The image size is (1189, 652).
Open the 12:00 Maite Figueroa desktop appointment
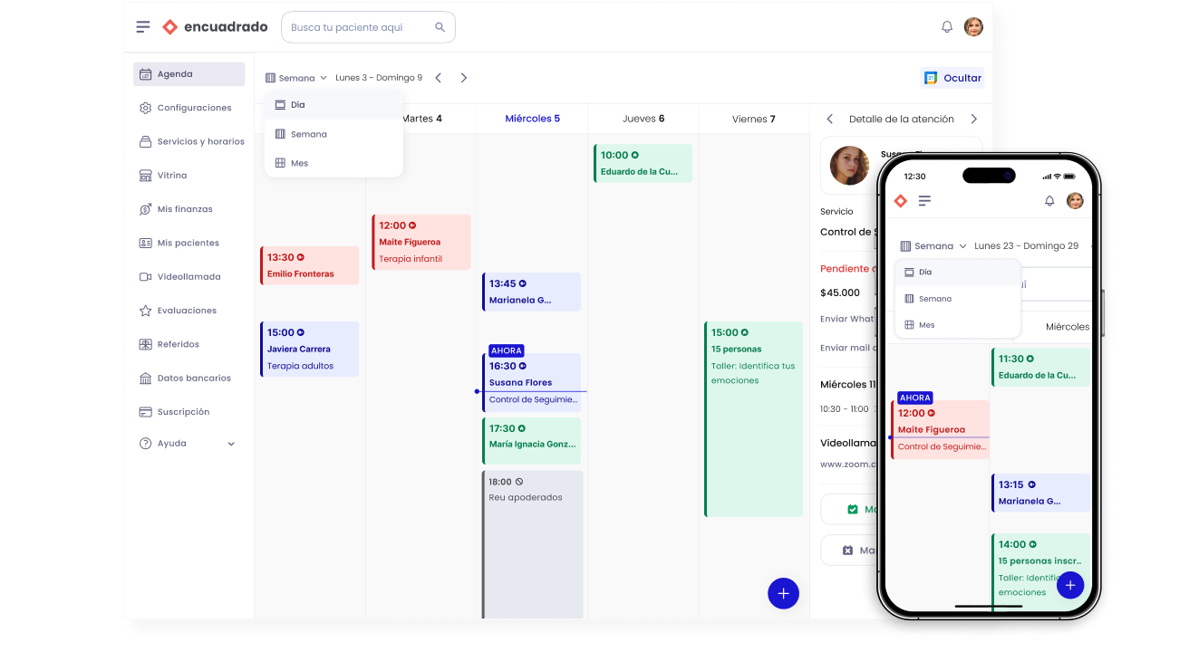pos(421,242)
